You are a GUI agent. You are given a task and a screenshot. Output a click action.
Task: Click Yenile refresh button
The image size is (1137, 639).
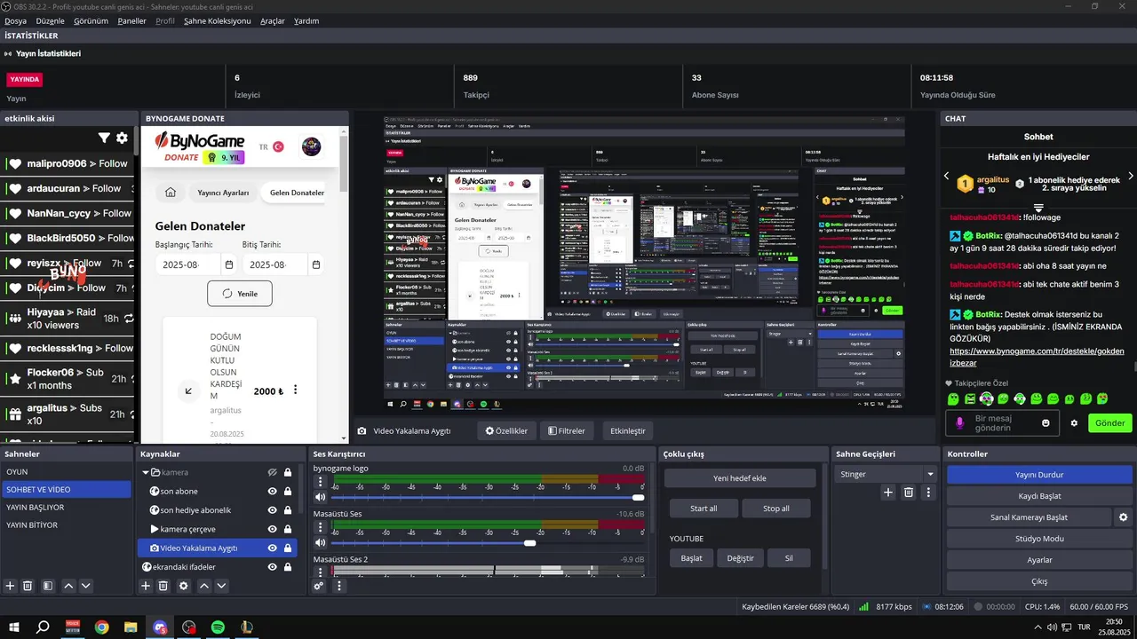pyautogui.click(x=240, y=294)
